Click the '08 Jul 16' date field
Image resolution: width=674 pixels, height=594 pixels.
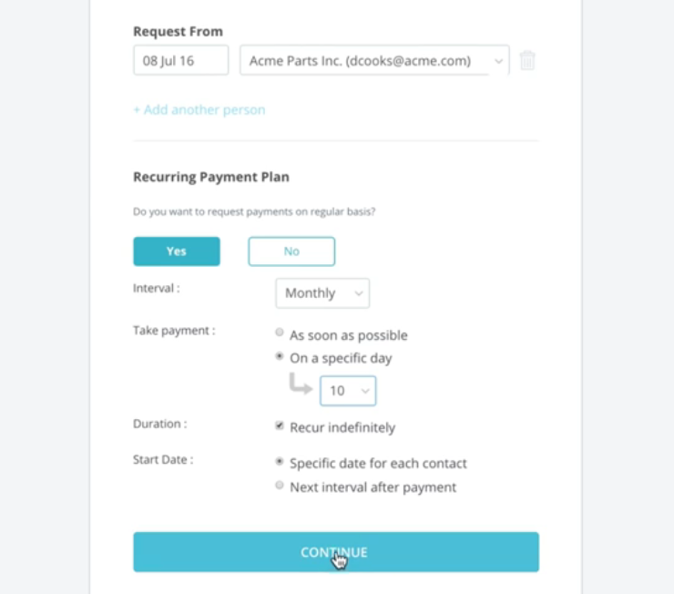point(180,61)
